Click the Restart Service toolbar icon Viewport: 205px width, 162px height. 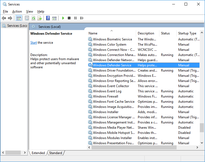(82, 18)
